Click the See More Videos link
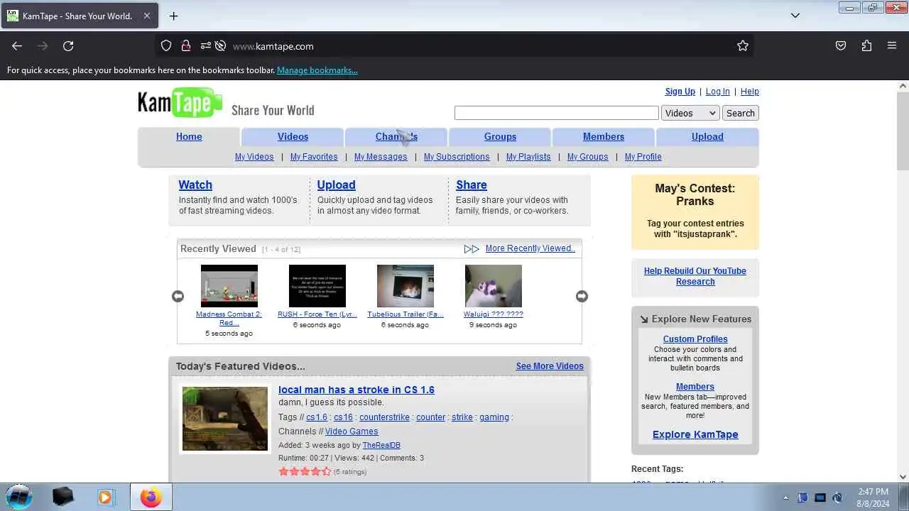The image size is (909, 511). [x=550, y=366]
